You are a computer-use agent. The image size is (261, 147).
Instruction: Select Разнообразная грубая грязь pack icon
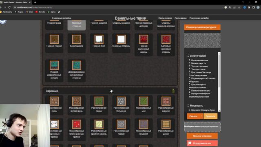pyautogui.click(x=77, y=101)
